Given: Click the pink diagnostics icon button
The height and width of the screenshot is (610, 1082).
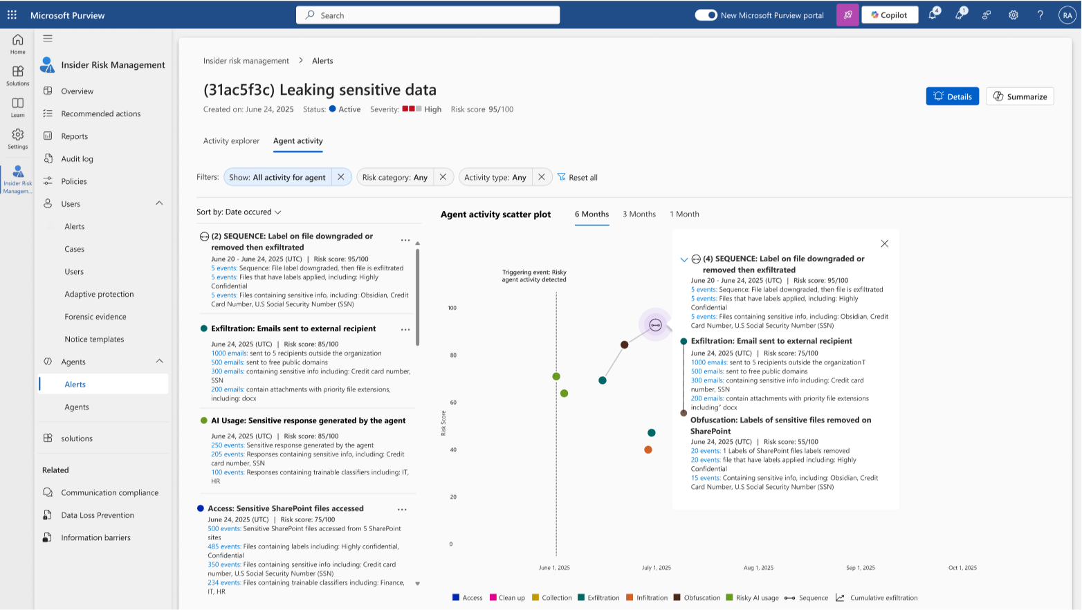Looking at the screenshot, I should 847,15.
